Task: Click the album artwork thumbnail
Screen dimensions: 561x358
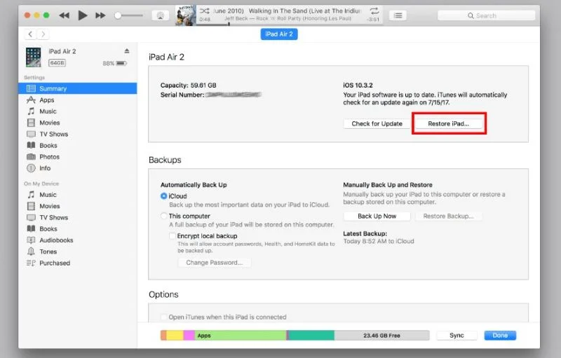Action: pyautogui.click(x=185, y=15)
